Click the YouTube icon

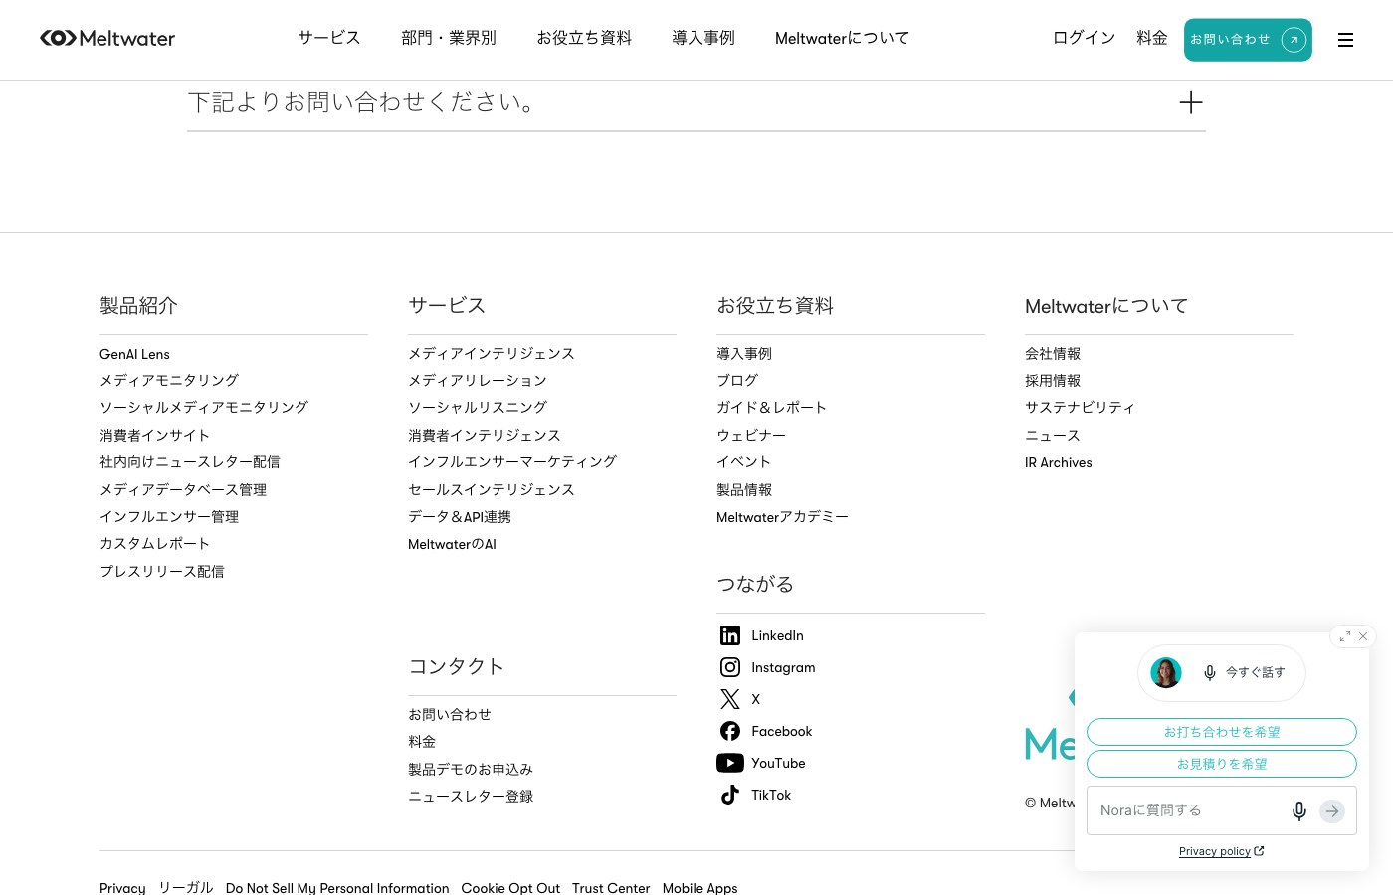pos(730,763)
